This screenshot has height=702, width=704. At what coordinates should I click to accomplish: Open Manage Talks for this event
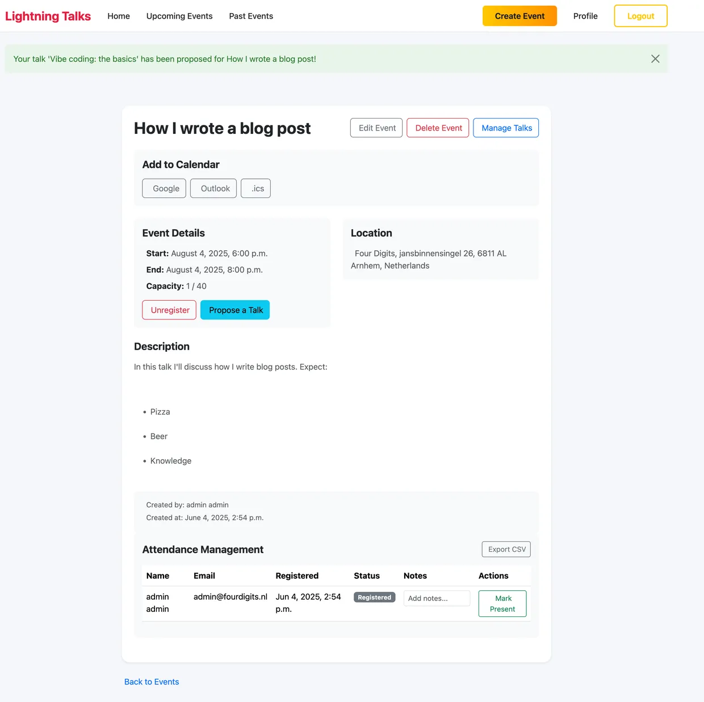[506, 128]
